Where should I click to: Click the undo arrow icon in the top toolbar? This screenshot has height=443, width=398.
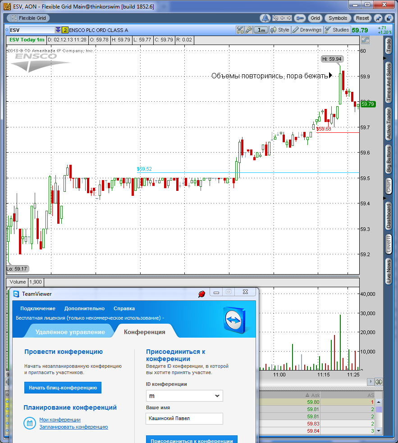275,18
